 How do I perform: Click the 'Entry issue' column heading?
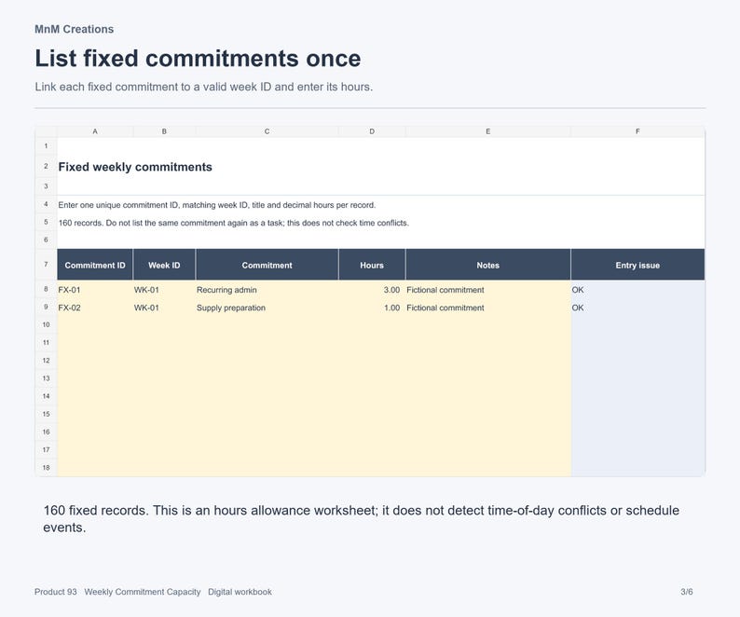pos(637,265)
